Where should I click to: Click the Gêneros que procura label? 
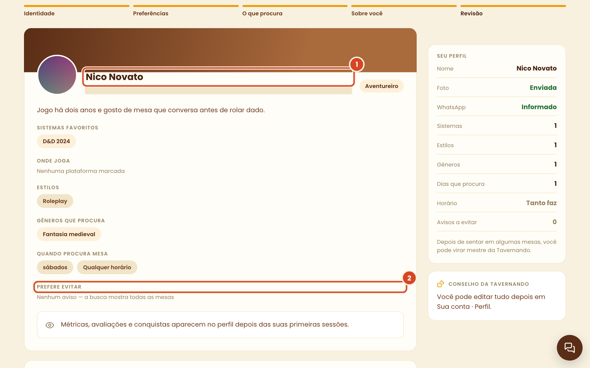71,220
